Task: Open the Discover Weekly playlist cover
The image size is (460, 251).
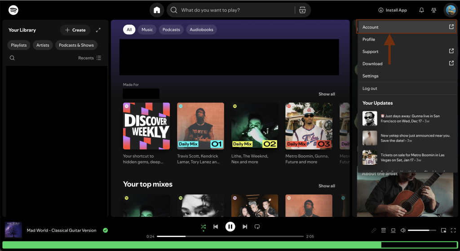Action: pos(146,126)
